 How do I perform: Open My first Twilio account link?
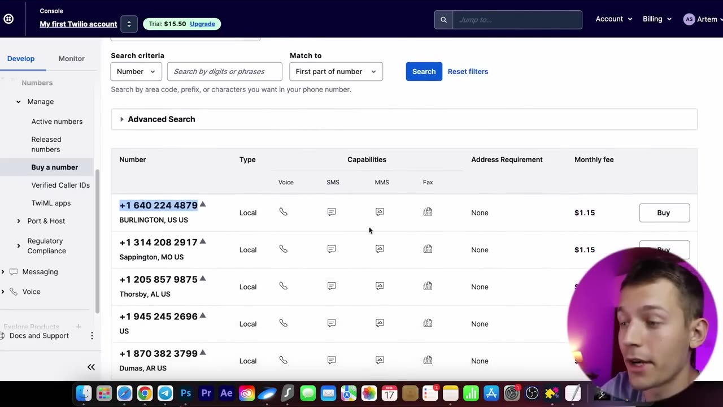tap(79, 24)
